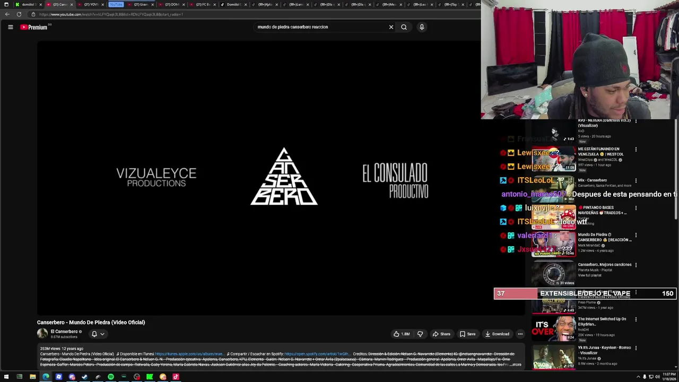Select the video title 'Canserbero - Mundo De Piedra'
The height and width of the screenshot is (382, 679).
pyautogui.click(x=91, y=322)
